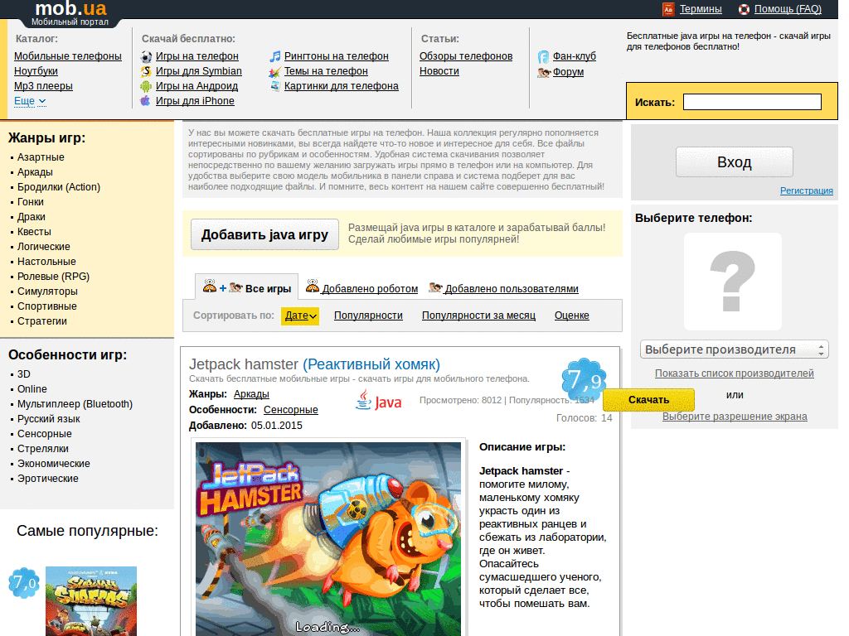Image resolution: width=849 pixels, height=636 pixels.
Task: Select Ролевые (RPG) genre
Action: [53, 277]
